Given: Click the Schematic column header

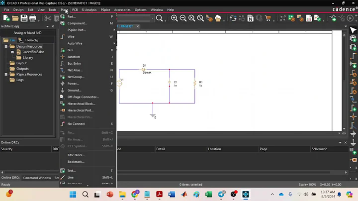Looking at the screenshot, I should (x=330, y=149).
